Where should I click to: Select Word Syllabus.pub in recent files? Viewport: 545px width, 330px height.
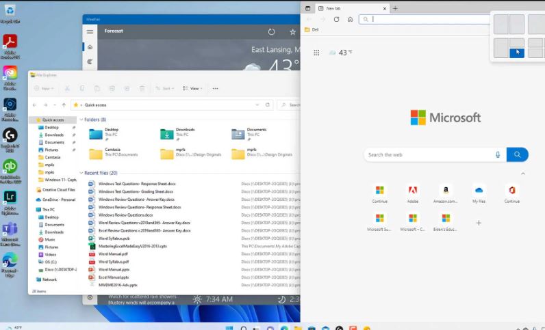point(114,238)
